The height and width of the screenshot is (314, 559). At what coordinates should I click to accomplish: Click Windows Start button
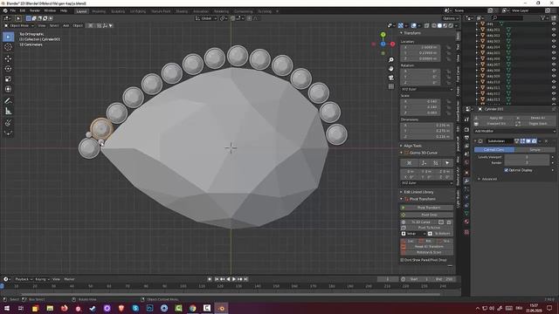pos(6,308)
